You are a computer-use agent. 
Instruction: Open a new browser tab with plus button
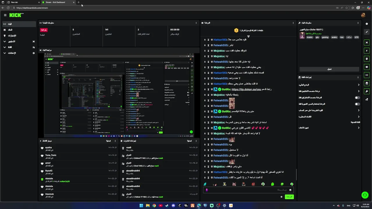coord(78,2)
